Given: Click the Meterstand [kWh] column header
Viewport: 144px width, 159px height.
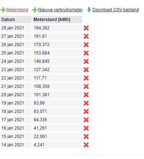Looking at the screenshot, I should point(57,20).
